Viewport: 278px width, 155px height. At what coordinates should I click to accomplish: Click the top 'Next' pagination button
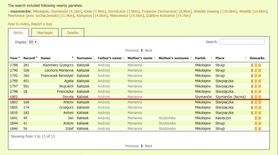(x=149, y=50)
